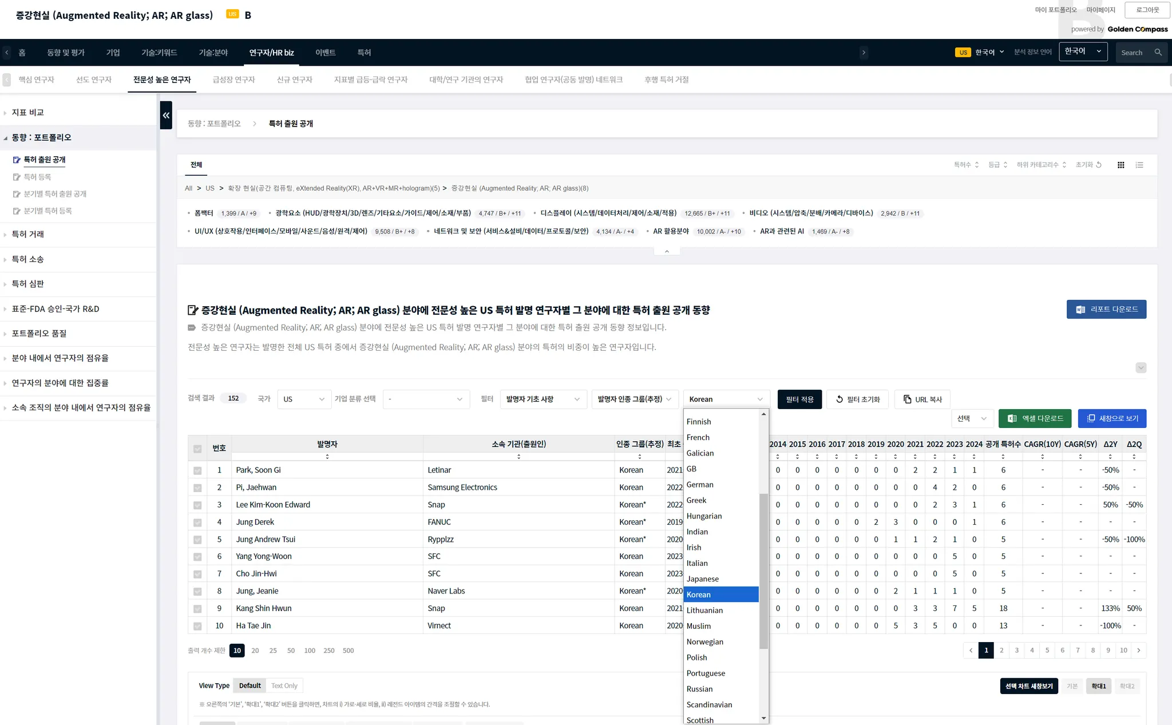Collapse the left sidebar with double-chevron icon

166,115
